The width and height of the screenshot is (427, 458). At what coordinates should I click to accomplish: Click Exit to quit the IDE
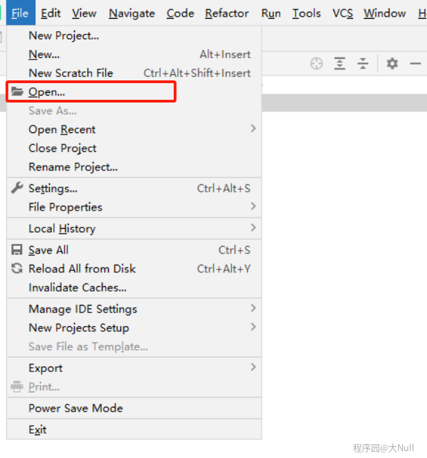tap(37, 430)
